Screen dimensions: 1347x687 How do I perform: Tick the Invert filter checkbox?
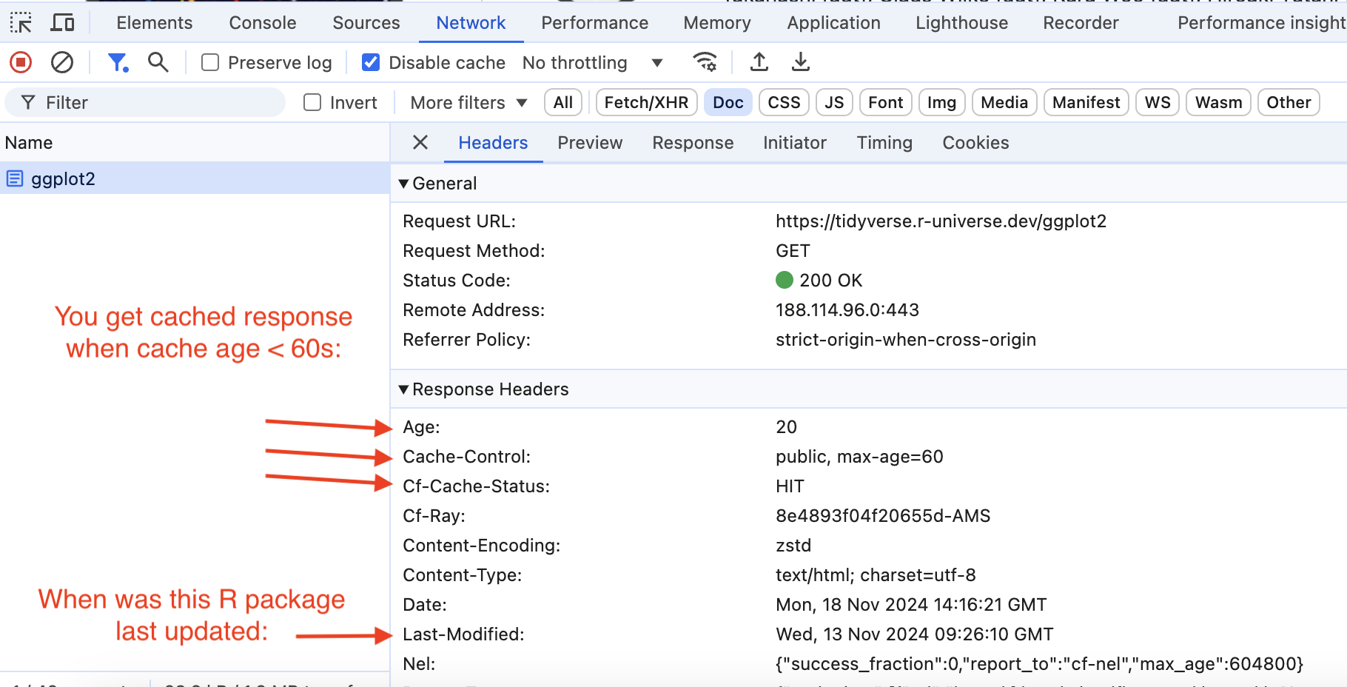tap(313, 103)
